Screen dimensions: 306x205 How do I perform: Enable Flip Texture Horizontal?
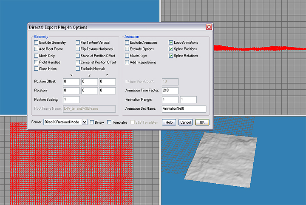(78, 49)
